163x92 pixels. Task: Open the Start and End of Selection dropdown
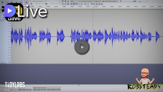coord(47,88)
